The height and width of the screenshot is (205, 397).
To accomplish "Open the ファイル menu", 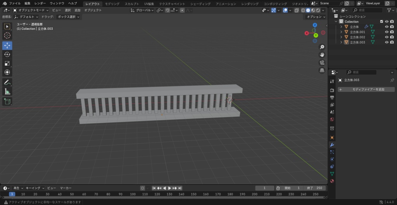I will [x=15, y=3].
